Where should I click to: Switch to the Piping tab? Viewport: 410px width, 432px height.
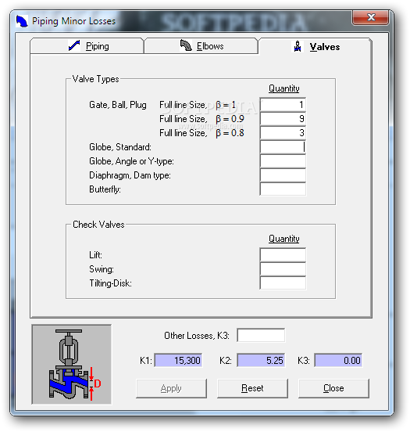coord(87,46)
